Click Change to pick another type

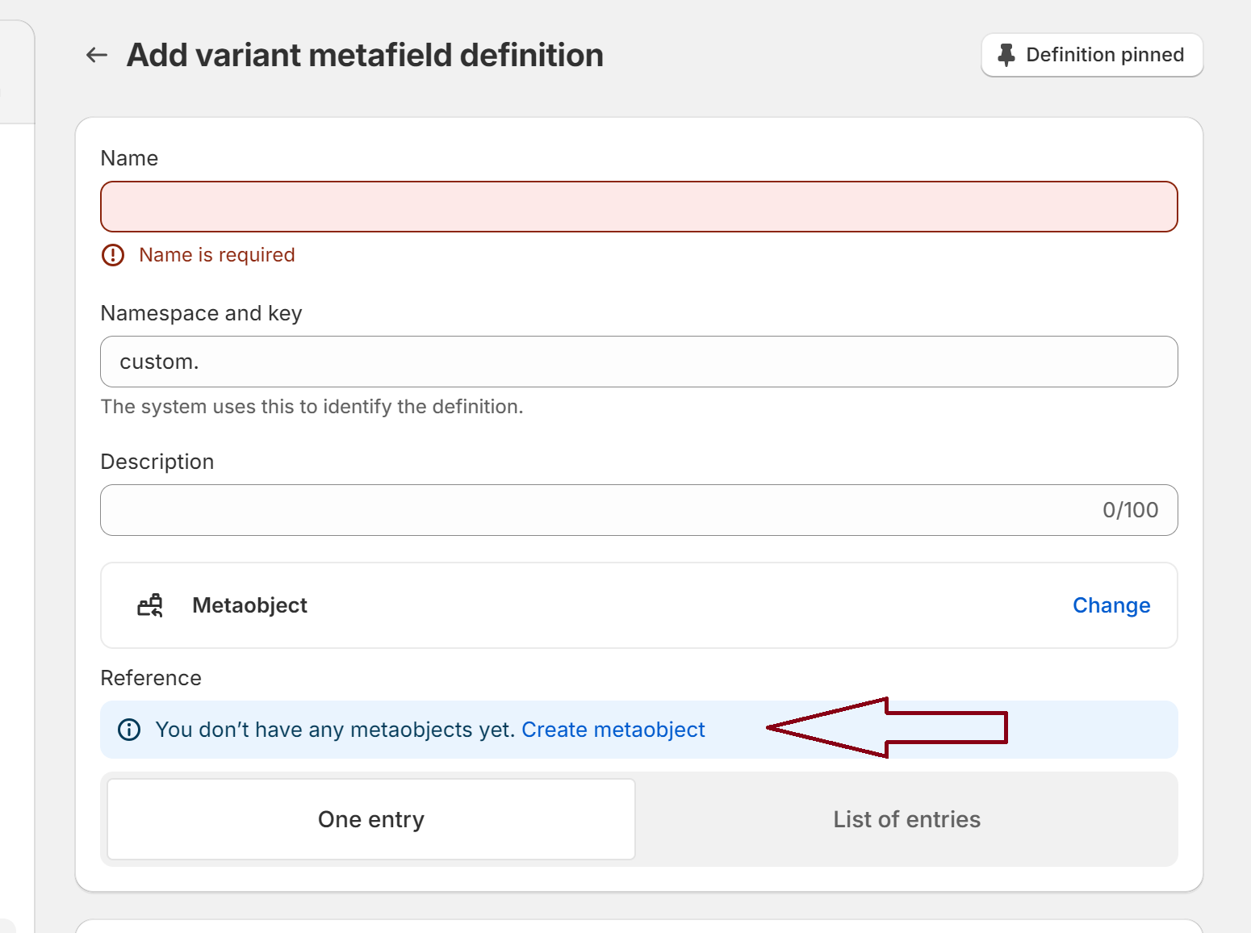[1111, 605]
